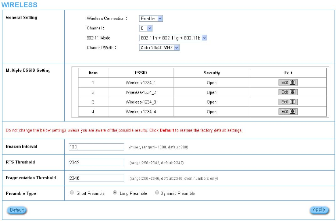Edit ESSID Wireless-1234_4
The width and height of the screenshot is (336, 221).
pyautogui.click(x=288, y=112)
